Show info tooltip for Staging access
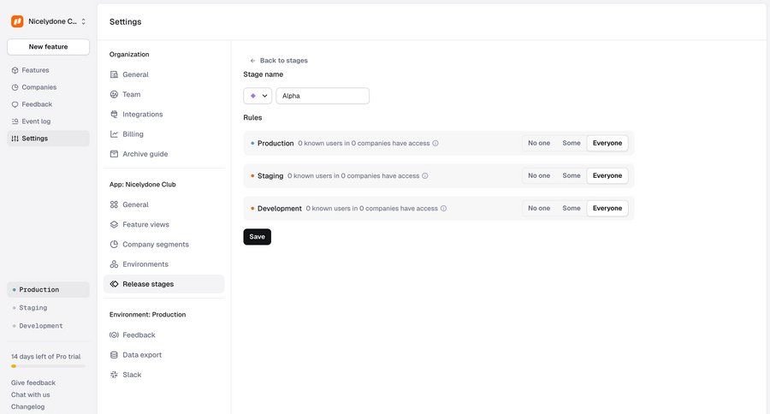Image resolution: width=770 pixels, height=414 pixels. (x=424, y=176)
